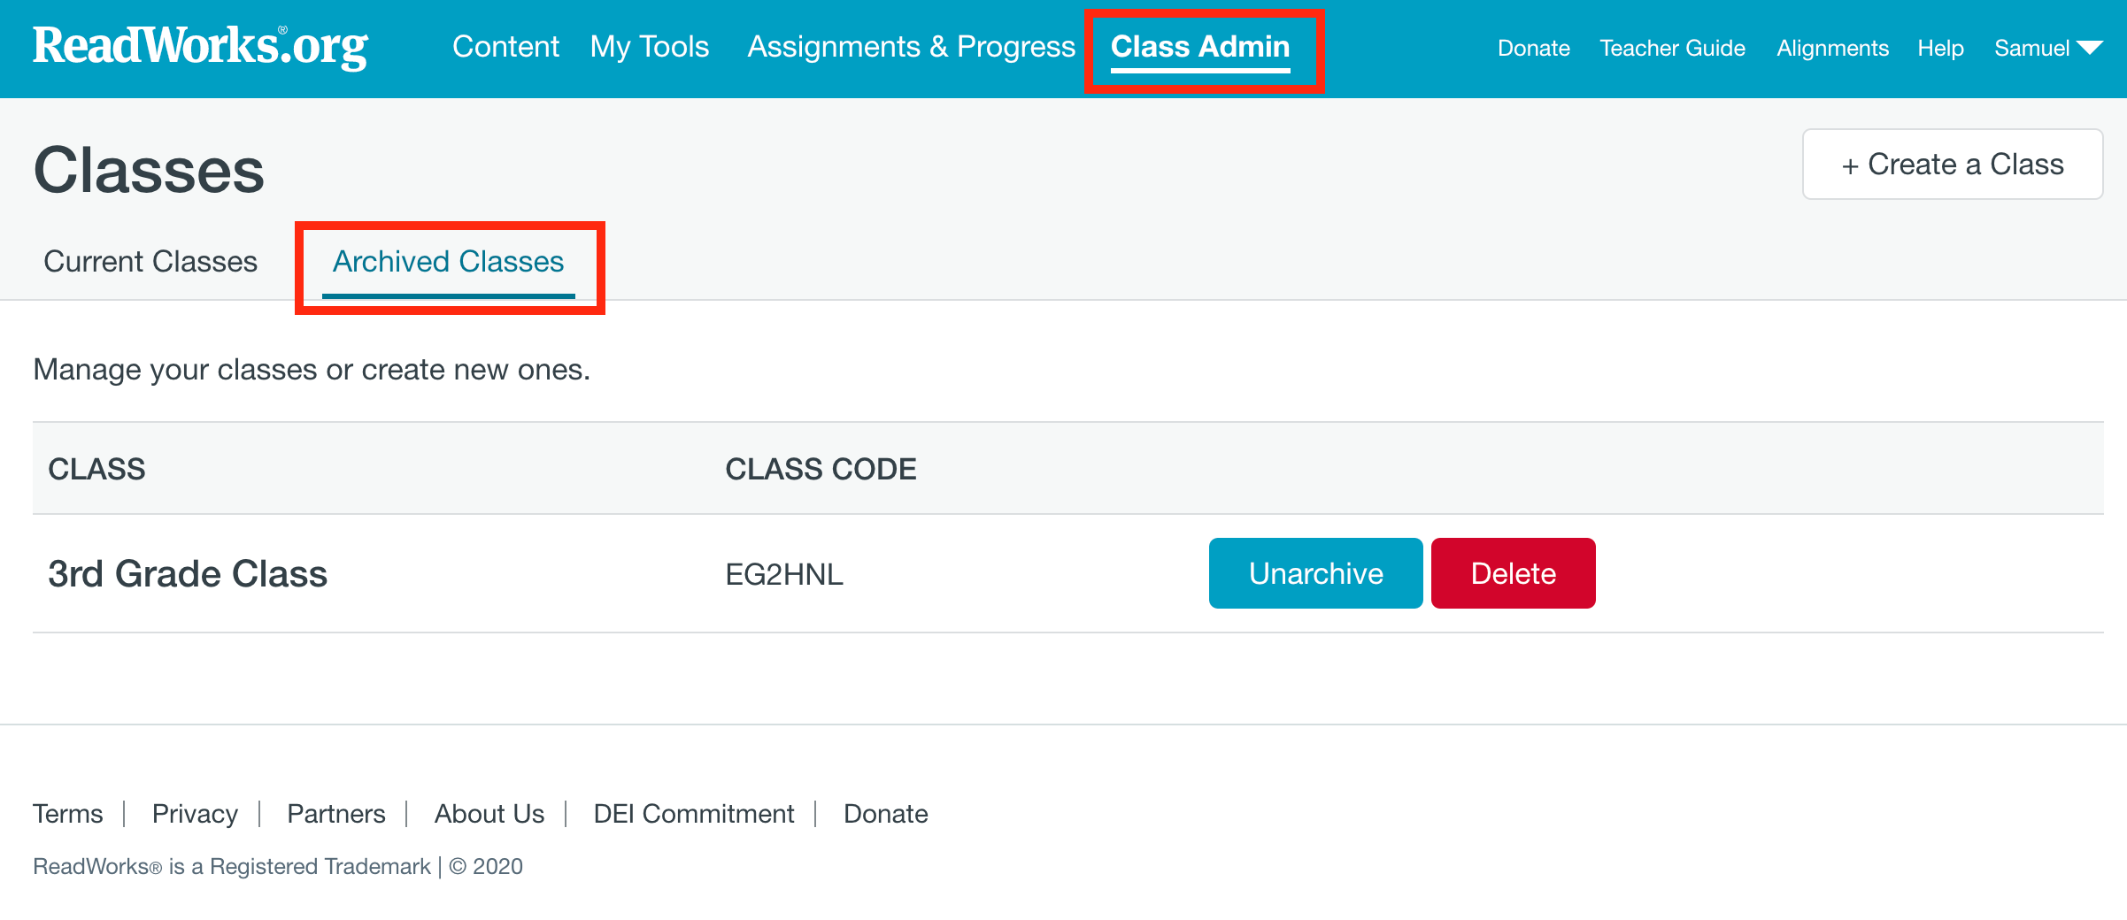2127x920 pixels.
Task: Switch to the Archived Classes tab
Action: click(x=447, y=261)
